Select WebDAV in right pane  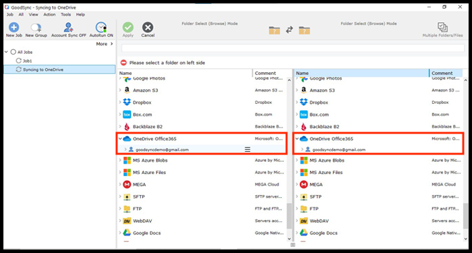tap(319, 221)
